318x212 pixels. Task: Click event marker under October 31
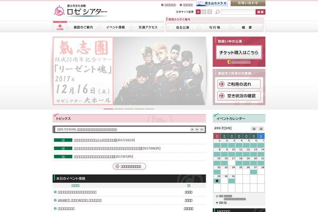coord(232,181)
